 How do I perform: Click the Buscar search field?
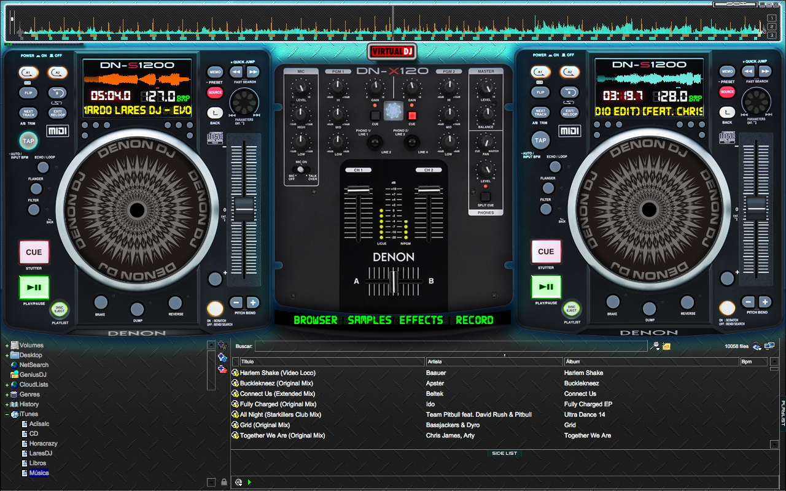[x=451, y=347]
